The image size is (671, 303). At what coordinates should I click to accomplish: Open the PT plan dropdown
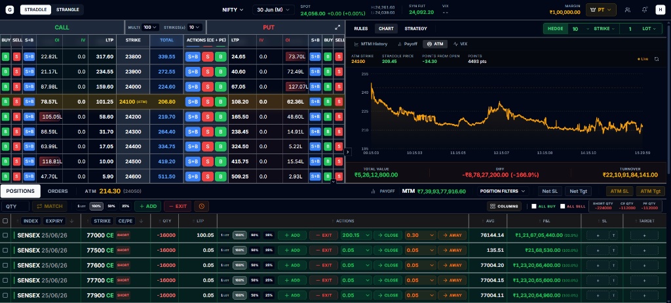tap(601, 9)
